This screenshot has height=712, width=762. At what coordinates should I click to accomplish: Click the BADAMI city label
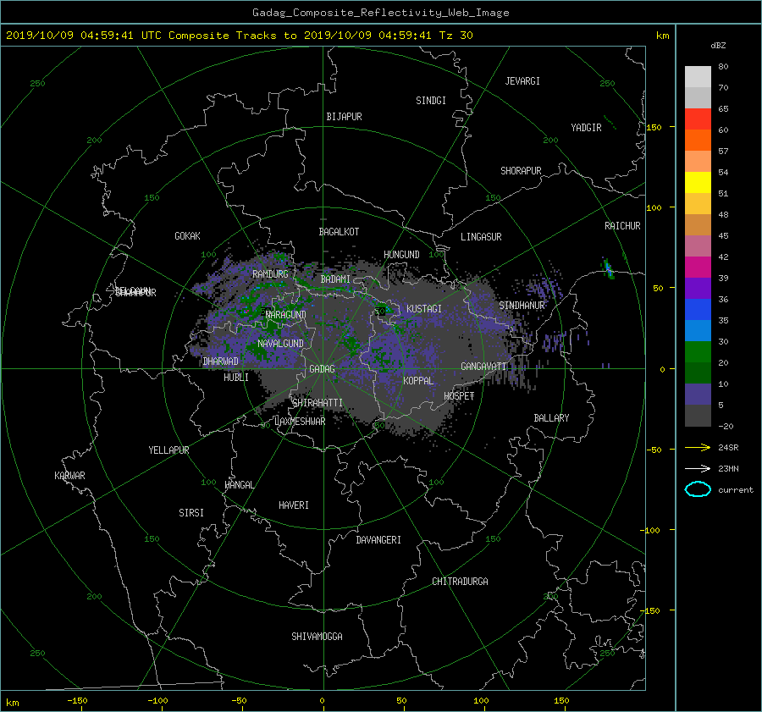[x=335, y=279]
